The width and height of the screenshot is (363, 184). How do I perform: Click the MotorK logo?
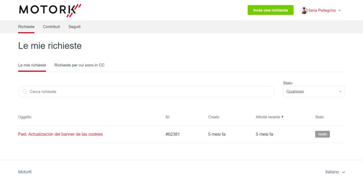click(x=50, y=10)
